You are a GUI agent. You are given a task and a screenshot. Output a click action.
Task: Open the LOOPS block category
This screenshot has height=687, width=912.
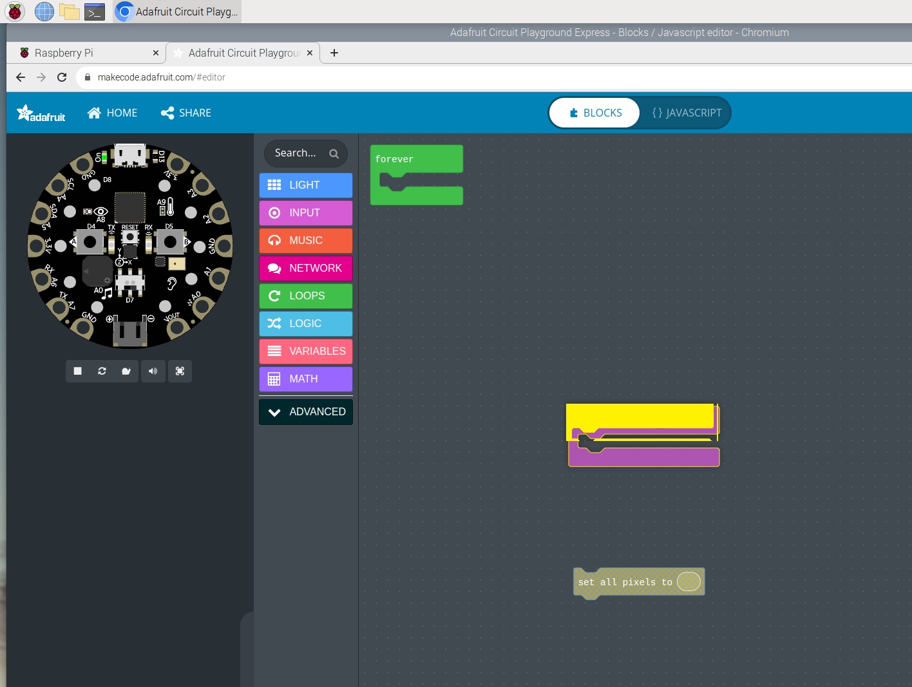[305, 296]
